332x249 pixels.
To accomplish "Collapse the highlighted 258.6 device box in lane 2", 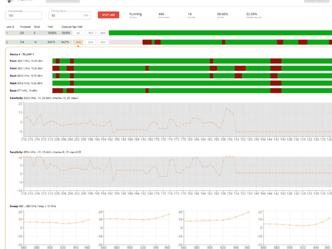I will point(78,42).
